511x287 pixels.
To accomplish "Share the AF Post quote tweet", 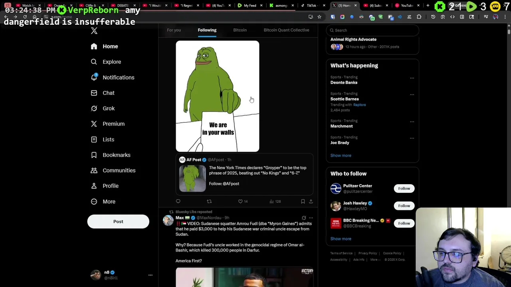I will pyautogui.click(x=311, y=202).
